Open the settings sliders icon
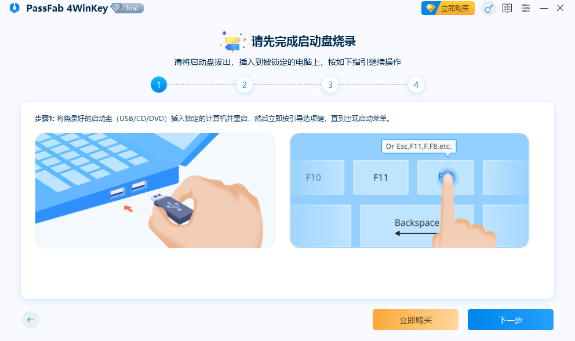 (x=526, y=8)
